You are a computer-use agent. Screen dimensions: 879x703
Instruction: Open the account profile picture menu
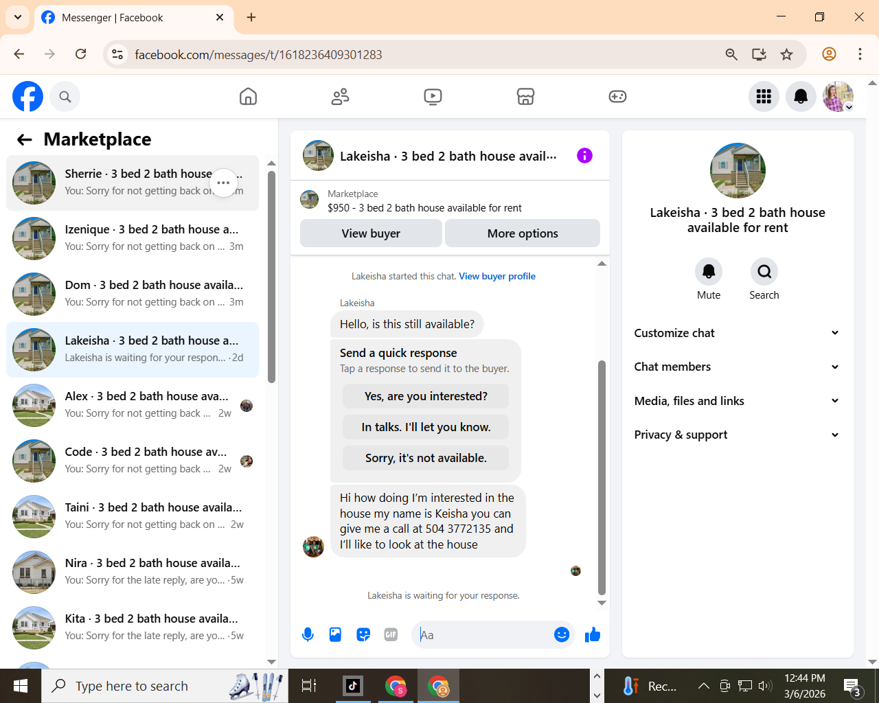[x=838, y=97]
